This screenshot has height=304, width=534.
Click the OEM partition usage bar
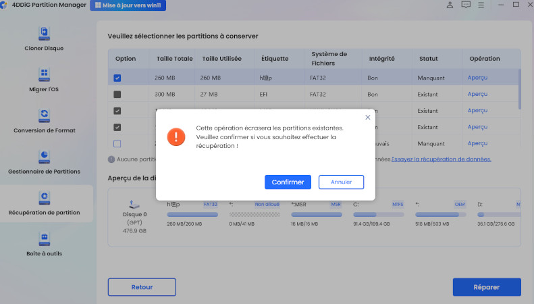click(441, 215)
